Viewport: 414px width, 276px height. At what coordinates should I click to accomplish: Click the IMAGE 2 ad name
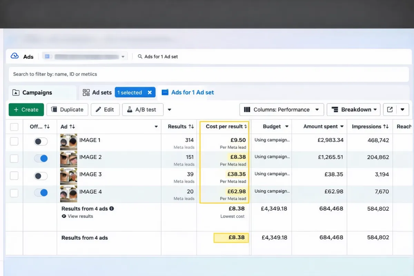(90, 157)
